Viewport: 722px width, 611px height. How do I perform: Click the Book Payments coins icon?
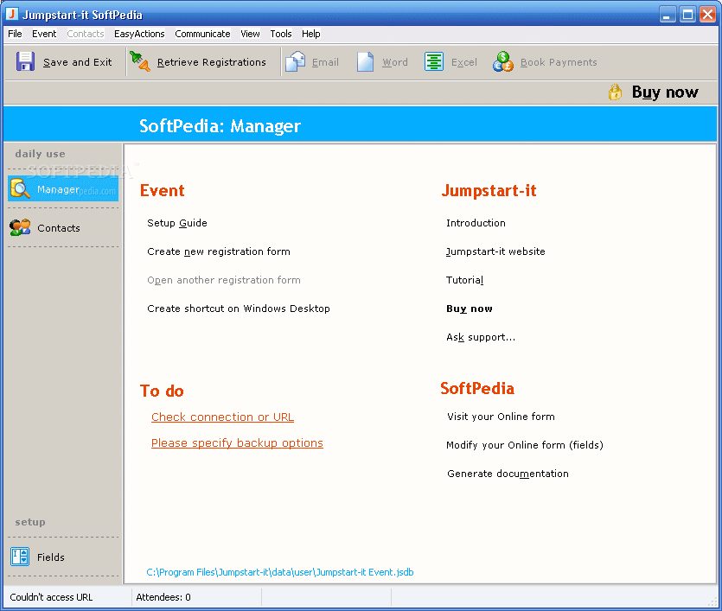click(x=503, y=61)
